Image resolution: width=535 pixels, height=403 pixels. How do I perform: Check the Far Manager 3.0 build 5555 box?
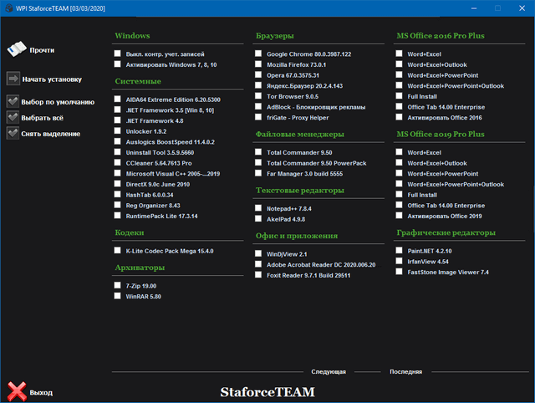pyautogui.click(x=258, y=173)
